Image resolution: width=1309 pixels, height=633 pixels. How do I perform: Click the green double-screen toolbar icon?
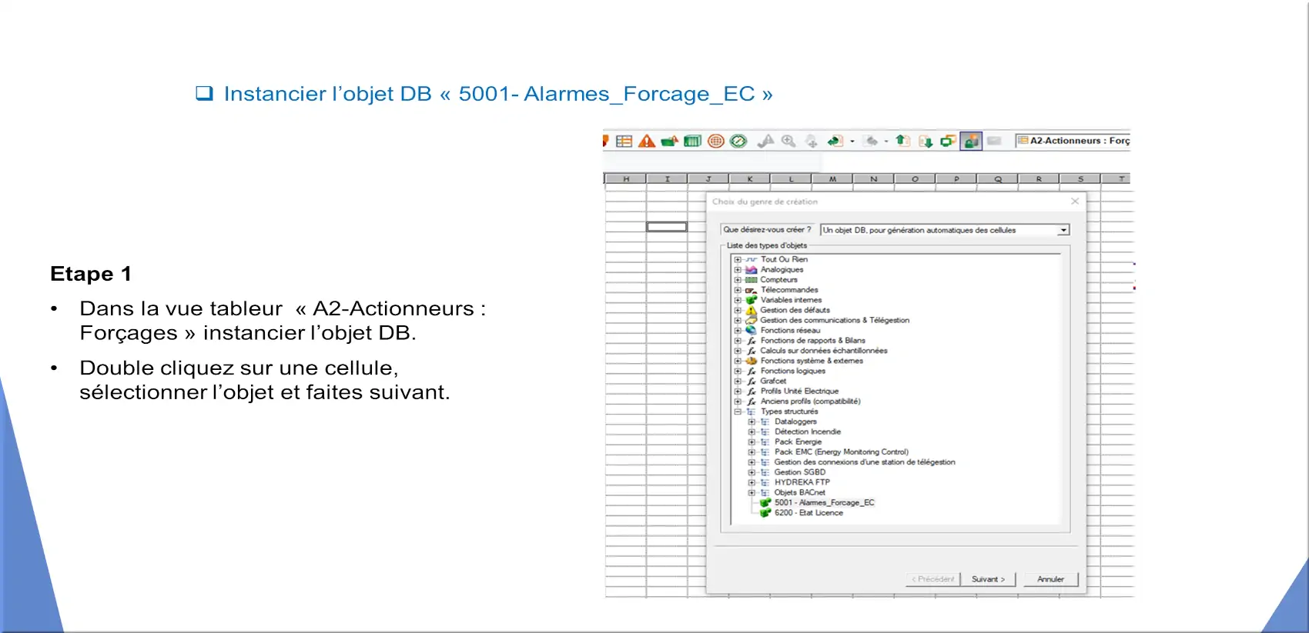(948, 141)
